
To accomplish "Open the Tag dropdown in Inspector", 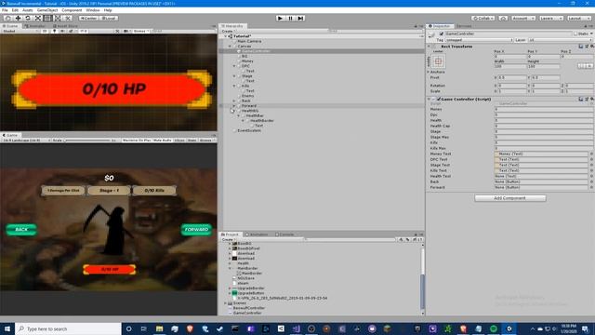I will point(479,40).
